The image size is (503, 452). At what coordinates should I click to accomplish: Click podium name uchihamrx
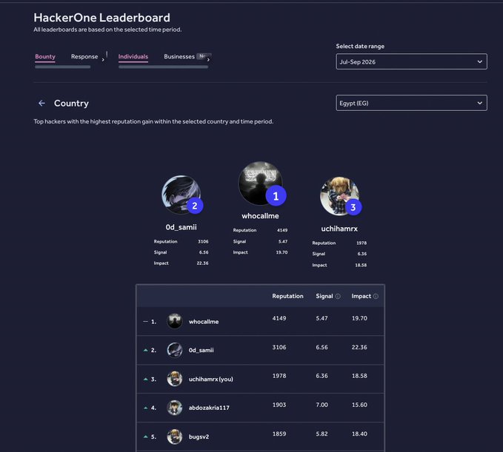click(339, 229)
